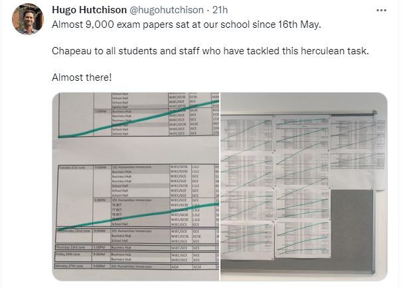
Task: Click the "Tuesday 21st June" timetable cell
Action: pos(74,168)
